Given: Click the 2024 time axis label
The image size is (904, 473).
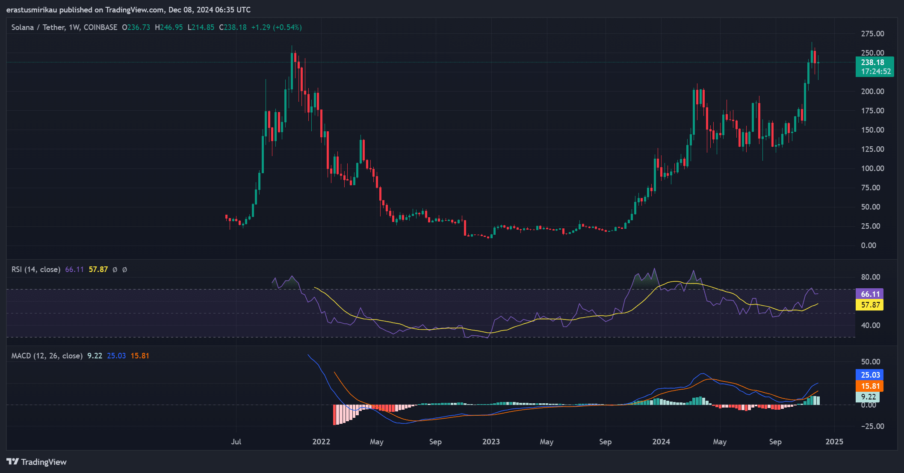Looking at the screenshot, I should (661, 442).
